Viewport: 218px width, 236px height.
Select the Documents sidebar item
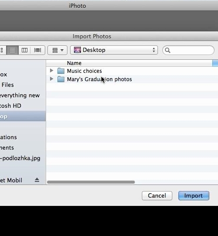click(x=7, y=148)
